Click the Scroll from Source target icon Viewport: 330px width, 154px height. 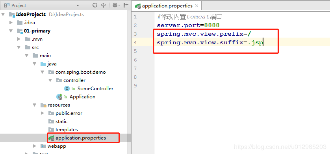coord(95,5)
